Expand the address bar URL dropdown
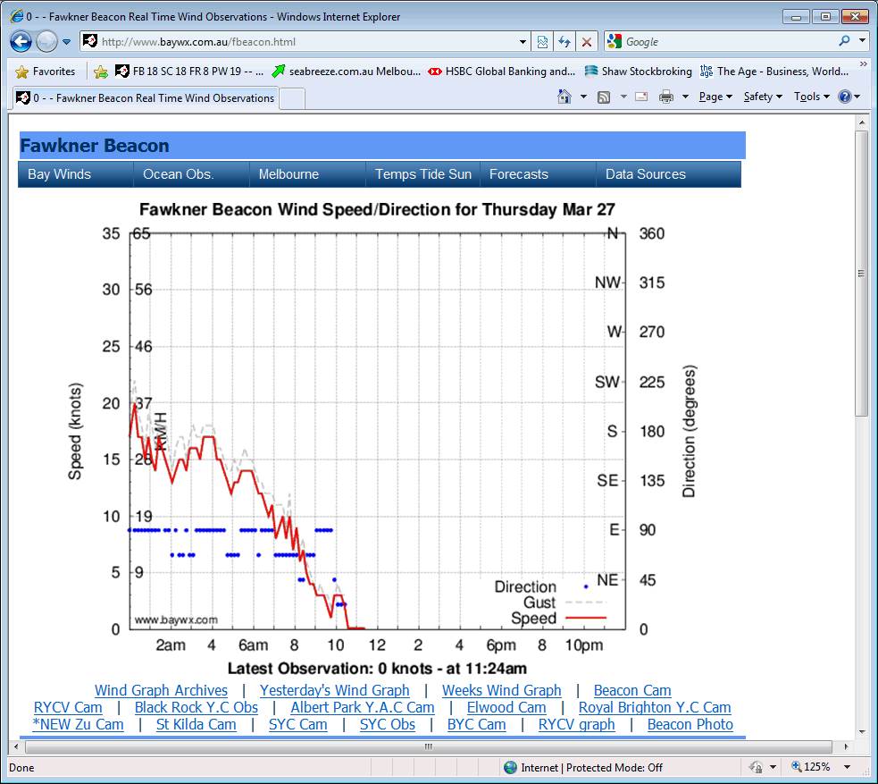 (523, 41)
